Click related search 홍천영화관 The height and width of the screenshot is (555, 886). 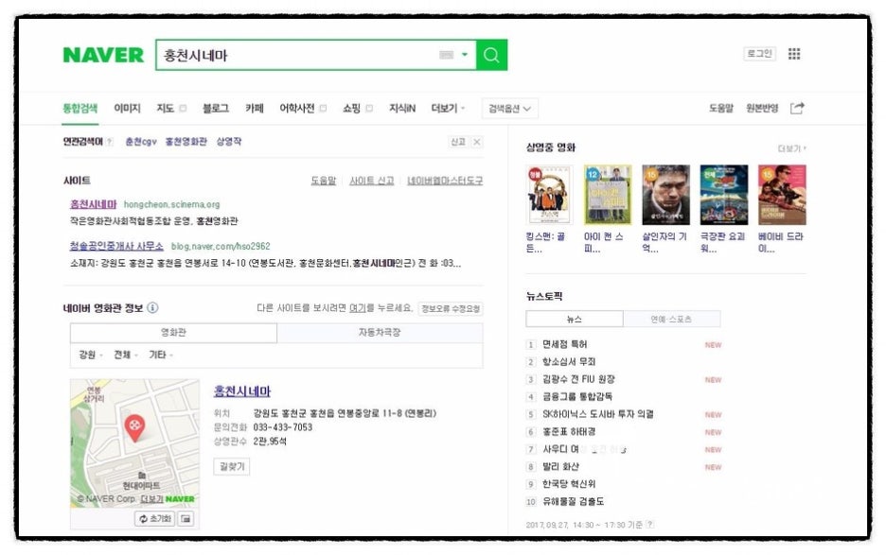[x=186, y=142]
